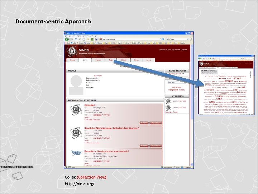Click Add Private Annotation under first item
The width and height of the screenshot is (258, 194).
(x=92, y=120)
